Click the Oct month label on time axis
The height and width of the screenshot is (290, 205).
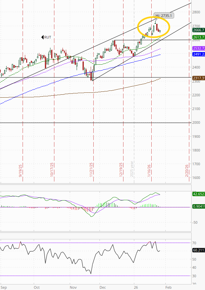coord(37,287)
